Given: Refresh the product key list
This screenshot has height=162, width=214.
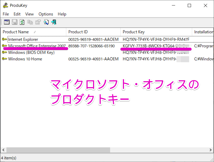Looking at the screenshot, I should tap(22, 22).
